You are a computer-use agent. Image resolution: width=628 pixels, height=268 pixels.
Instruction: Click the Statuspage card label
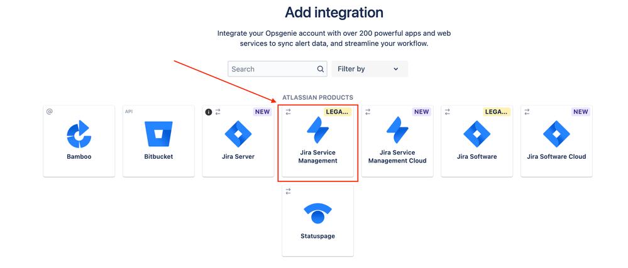coord(317,236)
